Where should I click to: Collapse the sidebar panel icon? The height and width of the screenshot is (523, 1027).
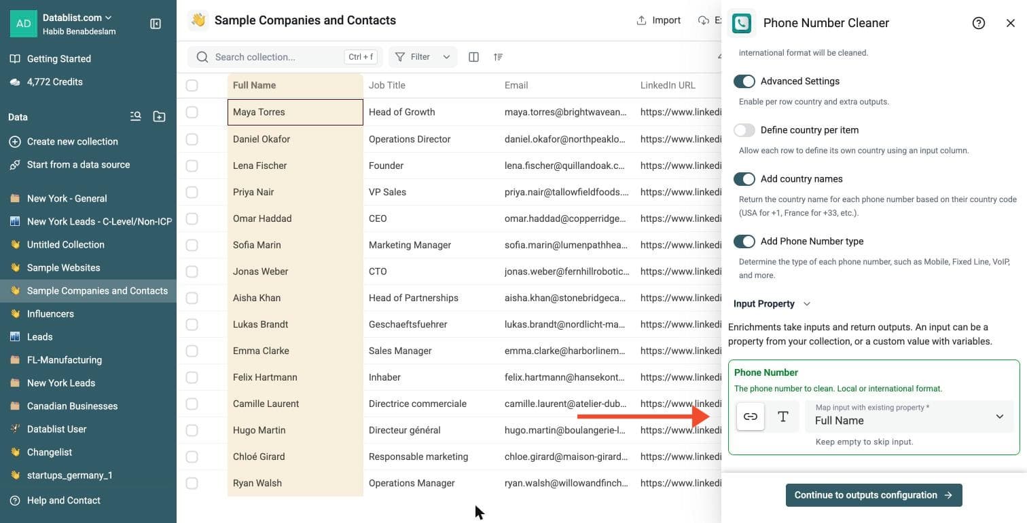coord(156,24)
